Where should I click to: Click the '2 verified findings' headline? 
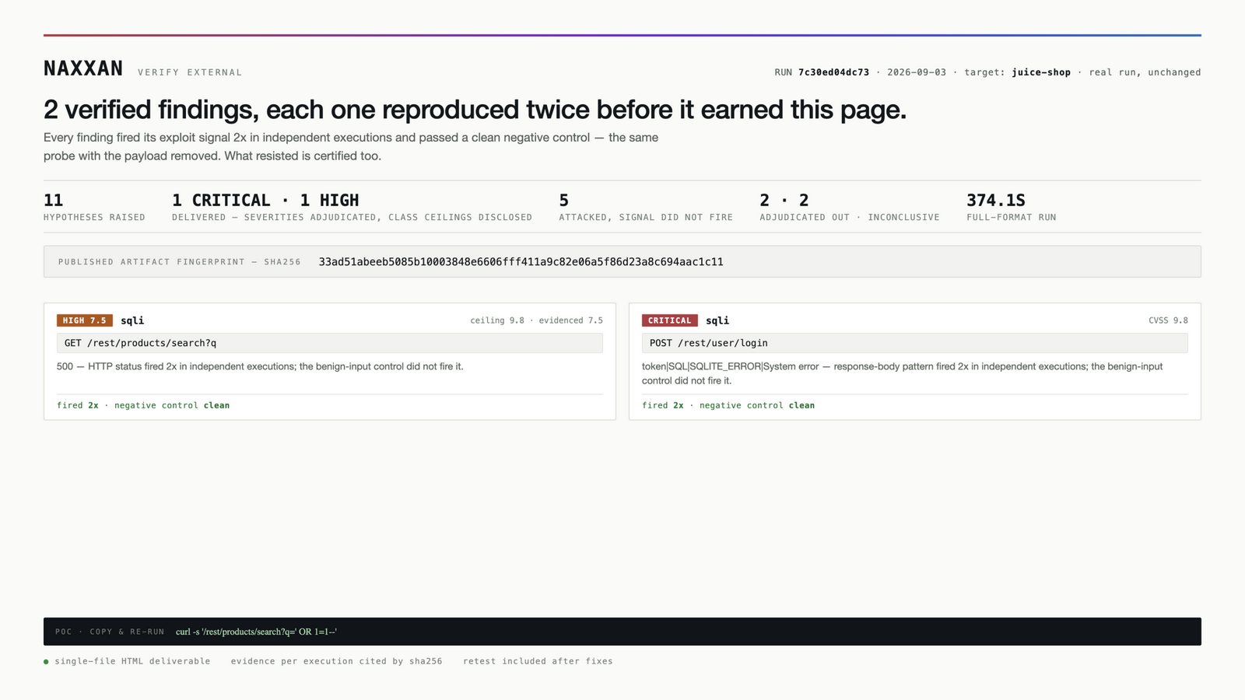click(x=475, y=110)
